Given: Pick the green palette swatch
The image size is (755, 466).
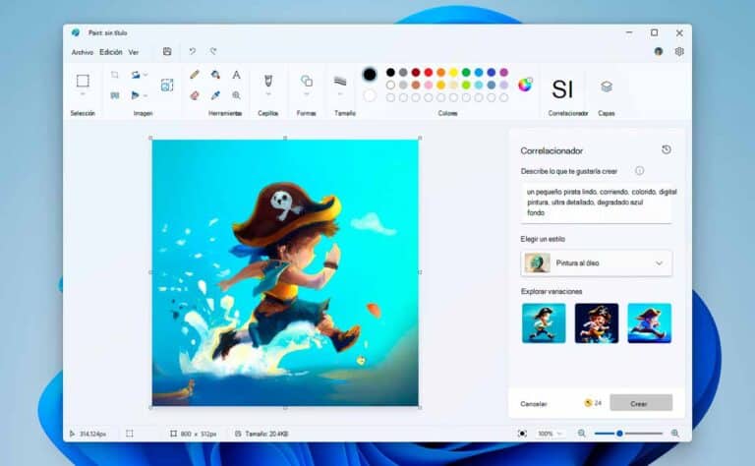Looking at the screenshot, I should [466, 72].
